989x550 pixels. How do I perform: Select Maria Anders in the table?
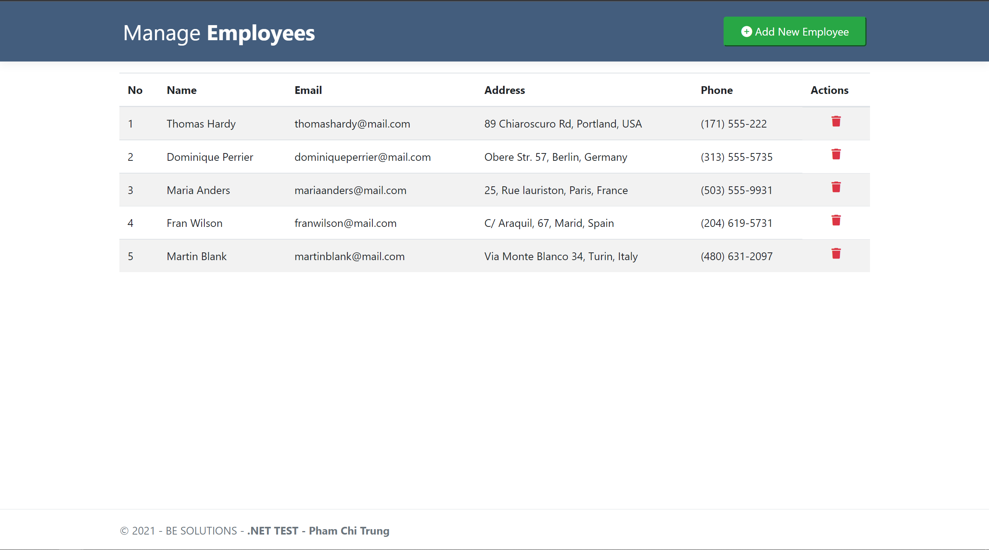coord(198,190)
